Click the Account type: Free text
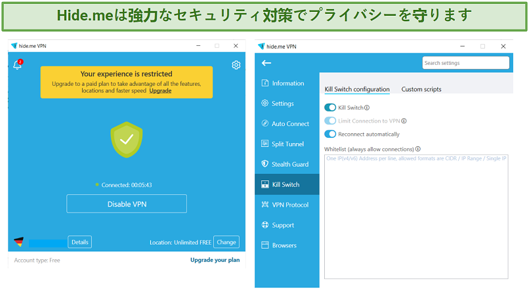529x290 pixels. click(37, 260)
